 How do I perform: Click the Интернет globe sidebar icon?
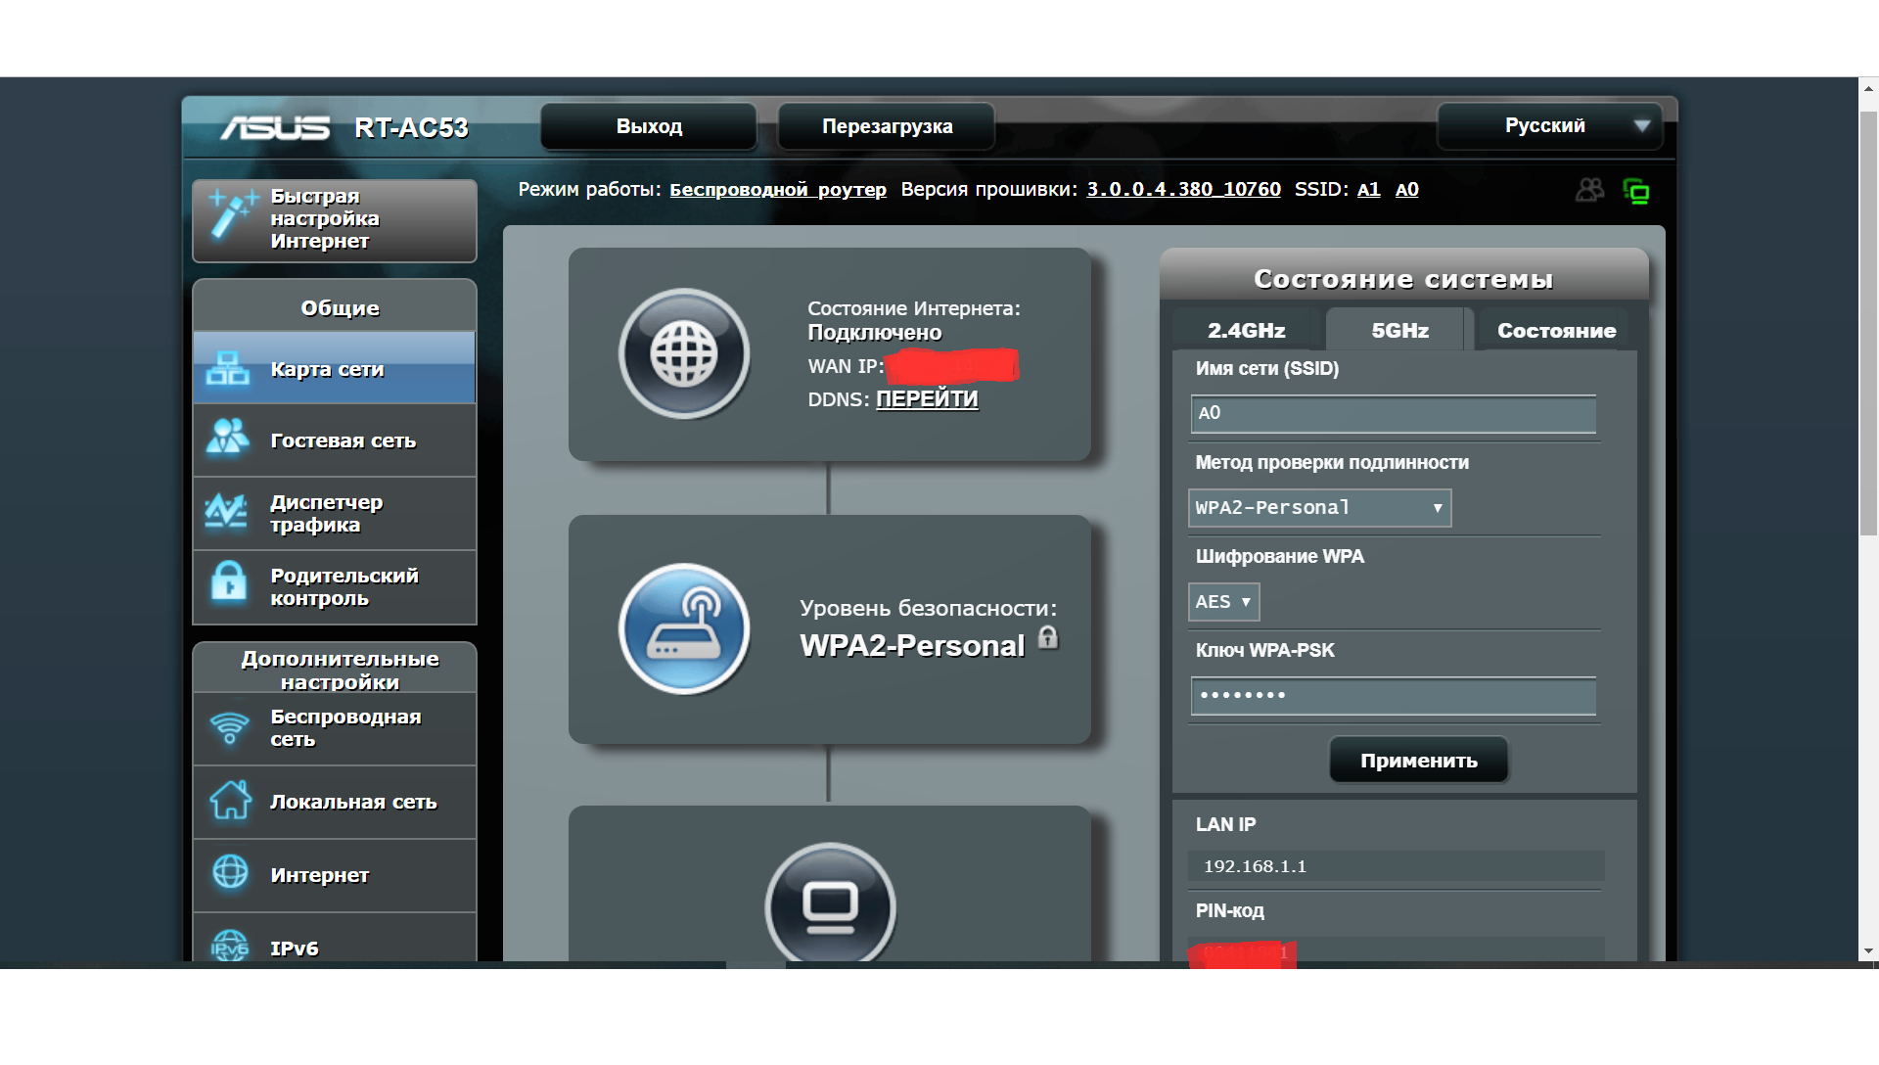coord(231,871)
